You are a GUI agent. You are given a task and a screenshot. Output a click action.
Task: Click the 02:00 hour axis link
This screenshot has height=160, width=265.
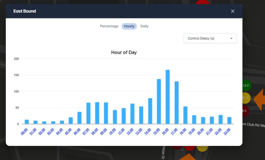(42, 131)
